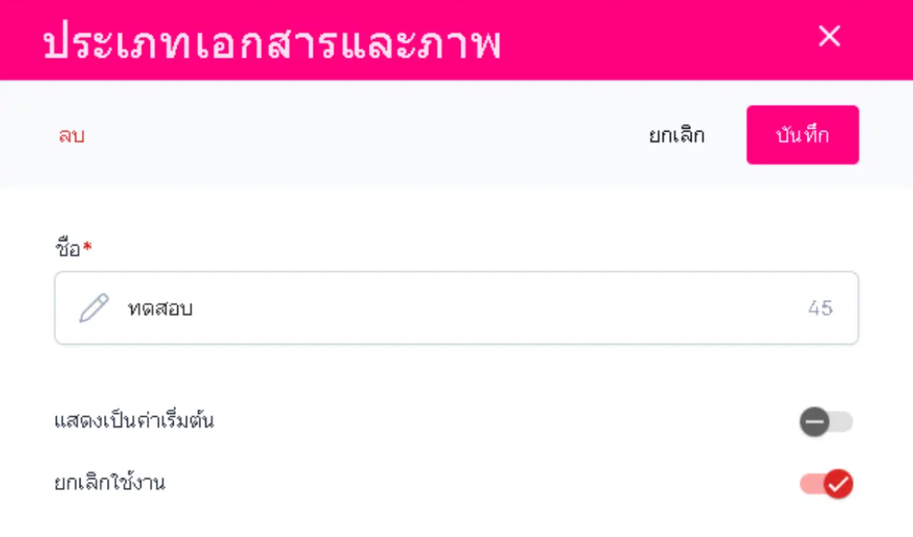Screen dimensions: 913x537
Task: Click the dialog title ประเภทเอกสารและภาพ
Action: coord(271,44)
